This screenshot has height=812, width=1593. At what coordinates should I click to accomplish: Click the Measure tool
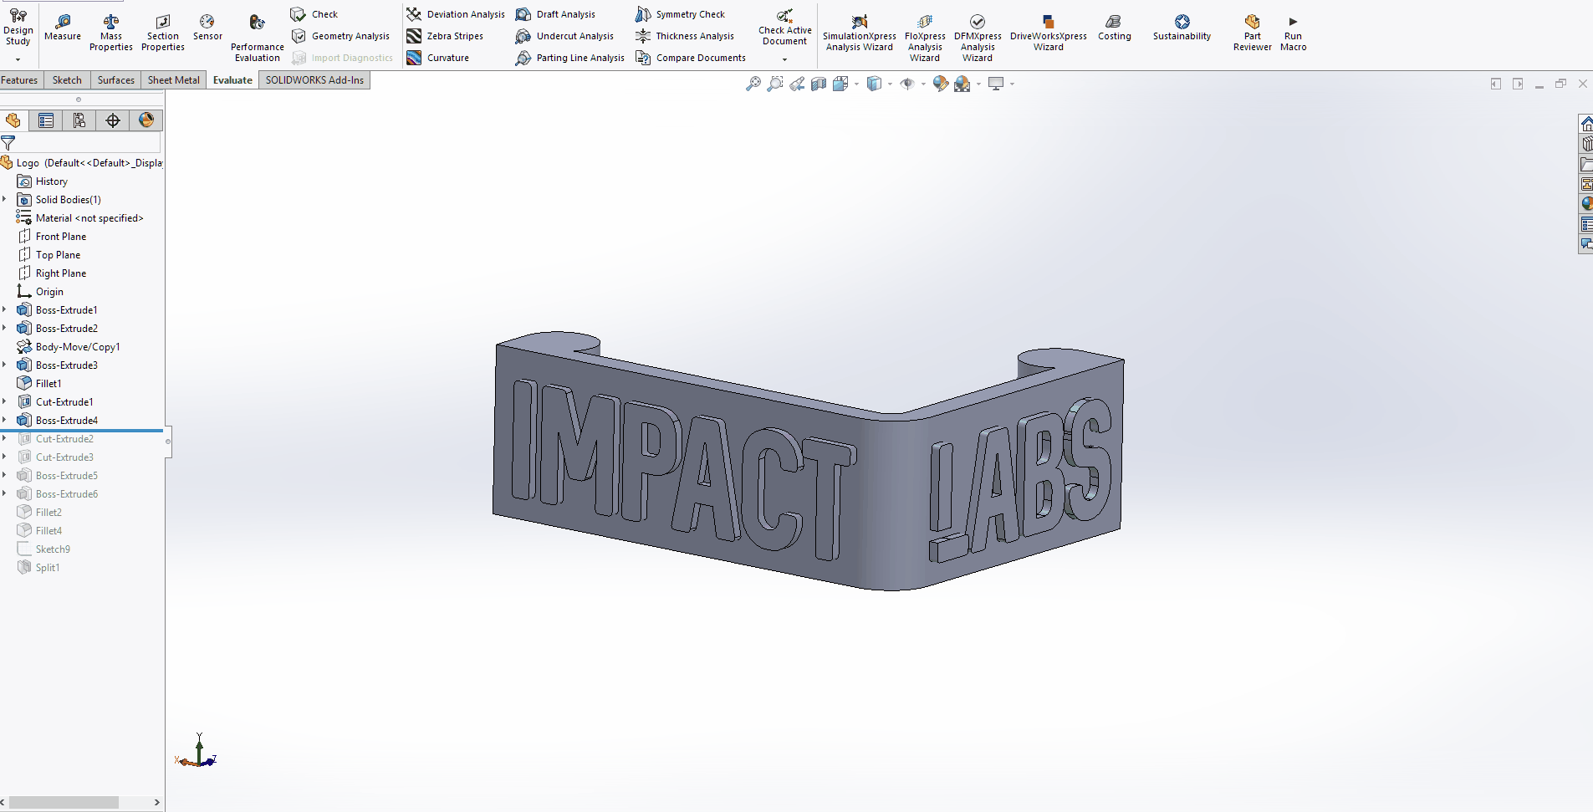click(63, 27)
